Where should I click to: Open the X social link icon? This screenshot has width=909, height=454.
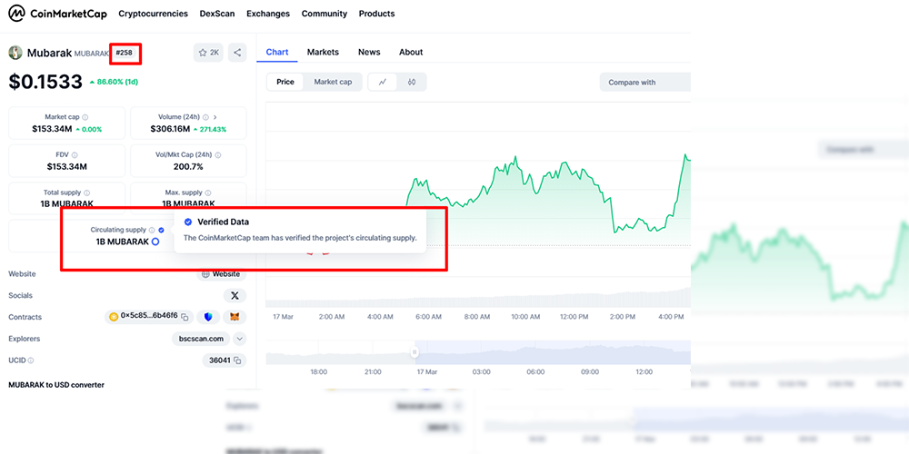tap(235, 295)
